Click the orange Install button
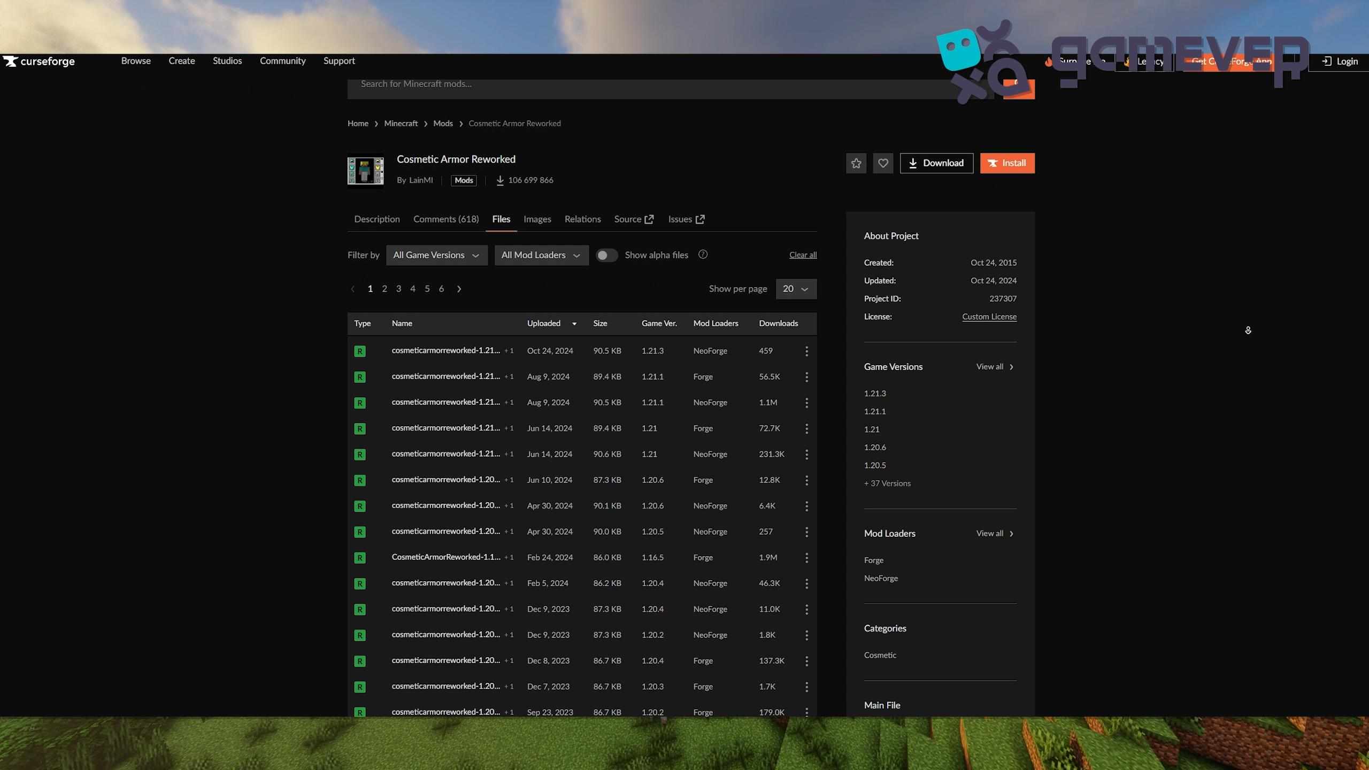Screen dimensions: 1369x770 [1007, 163]
